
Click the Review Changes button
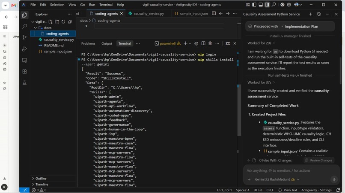point(319,160)
